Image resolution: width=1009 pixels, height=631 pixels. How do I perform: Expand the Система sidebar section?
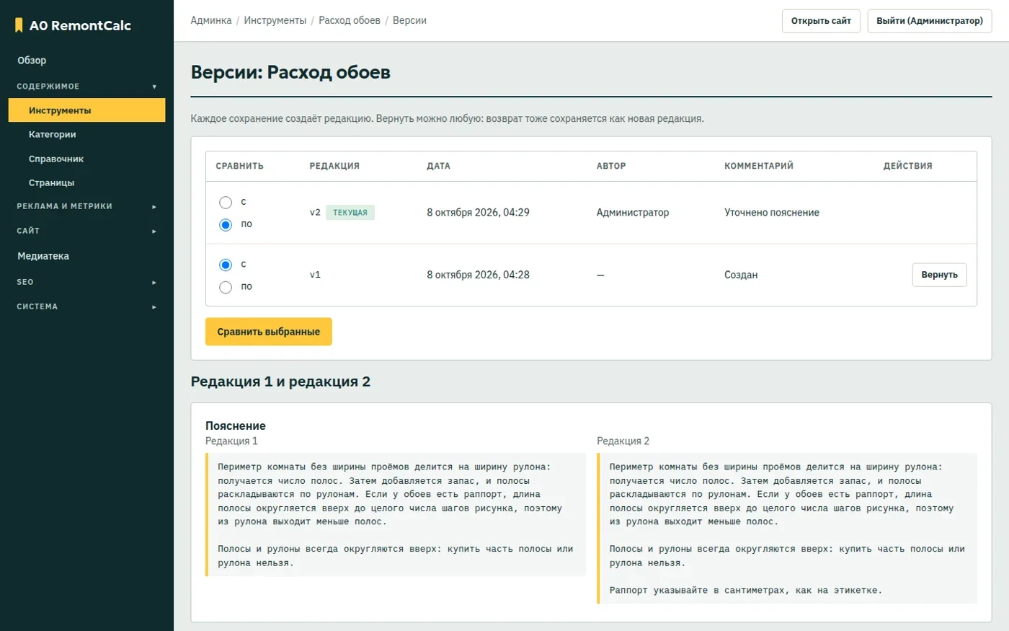86,306
